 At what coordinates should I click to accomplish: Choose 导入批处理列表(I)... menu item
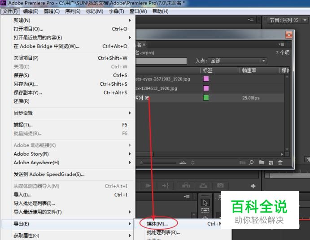[x=68, y=203]
